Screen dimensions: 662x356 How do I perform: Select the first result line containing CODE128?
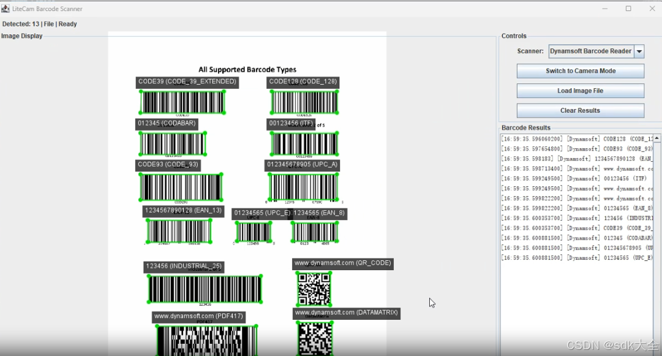click(577, 139)
